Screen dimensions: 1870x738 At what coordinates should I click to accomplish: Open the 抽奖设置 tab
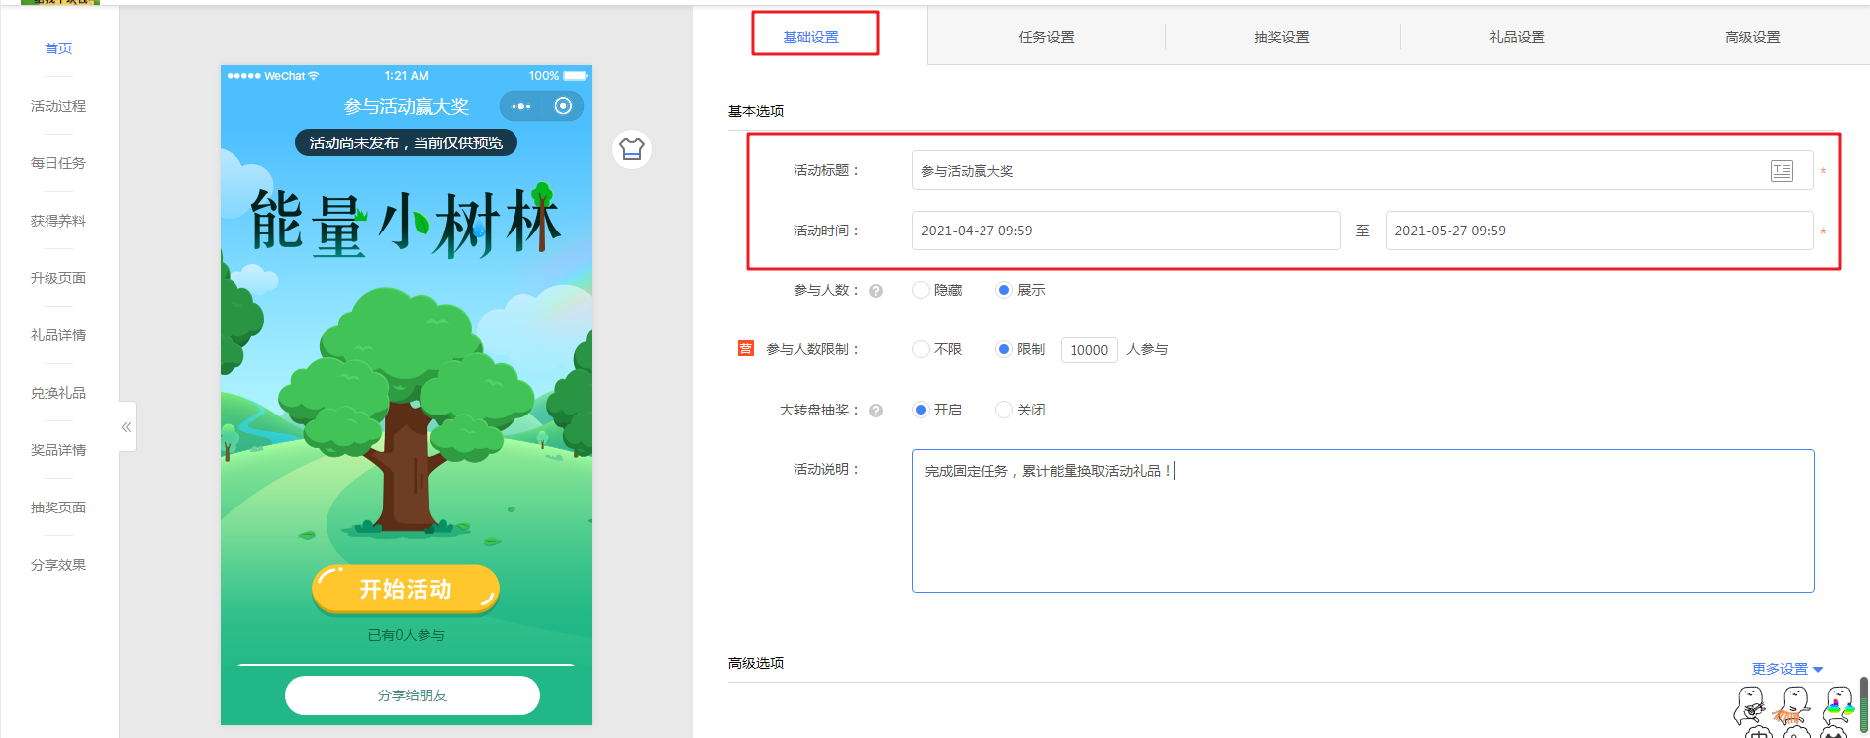click(1282, 37)
